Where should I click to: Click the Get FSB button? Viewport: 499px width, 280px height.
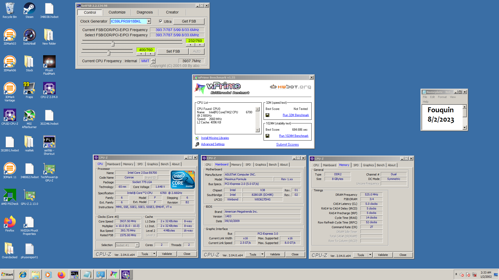(x=189, y=21)
